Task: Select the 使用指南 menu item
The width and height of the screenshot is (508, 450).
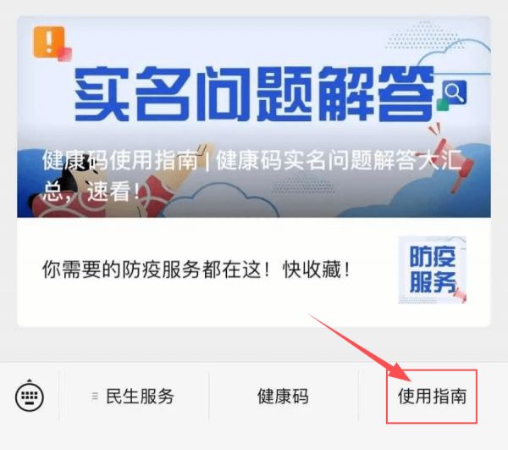Action: (x=432, y=396)
